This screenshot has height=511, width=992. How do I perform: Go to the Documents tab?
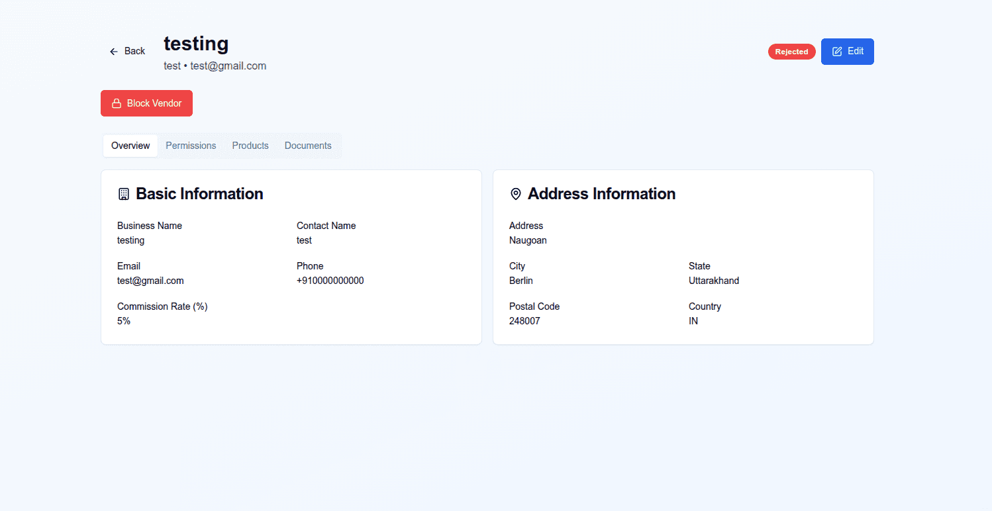308,146
